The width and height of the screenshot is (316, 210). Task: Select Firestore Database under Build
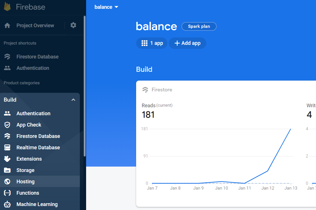[40, 136]
